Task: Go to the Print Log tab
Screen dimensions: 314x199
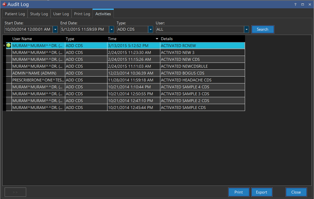Action: pyautogui.click(x=82, y=14)
